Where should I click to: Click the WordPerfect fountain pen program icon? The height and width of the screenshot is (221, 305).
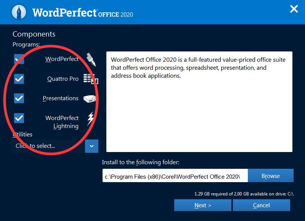[x=91, y=59]
